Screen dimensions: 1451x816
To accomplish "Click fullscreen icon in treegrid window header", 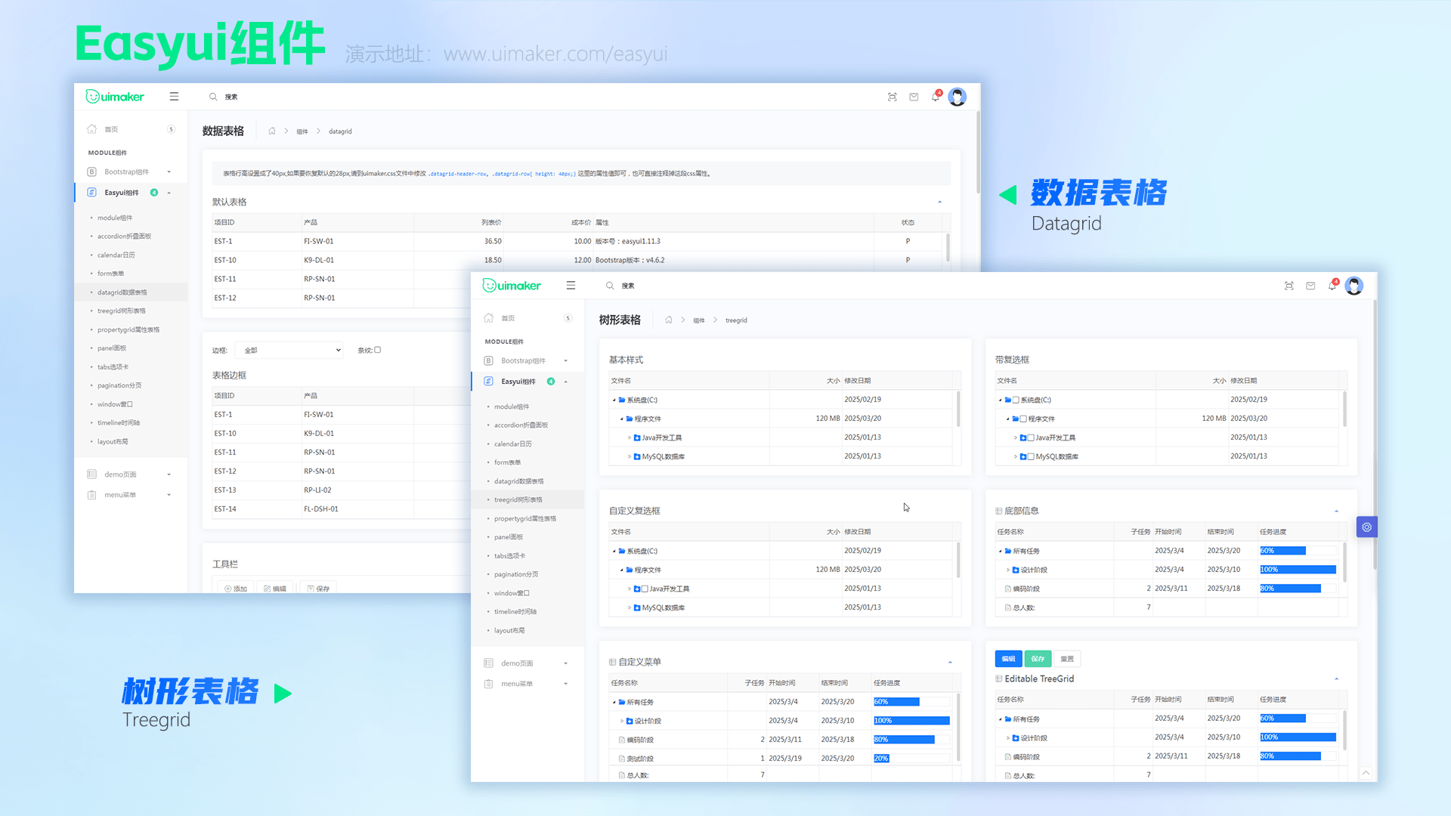I will pyautogui.click(x=1289, y=286).
